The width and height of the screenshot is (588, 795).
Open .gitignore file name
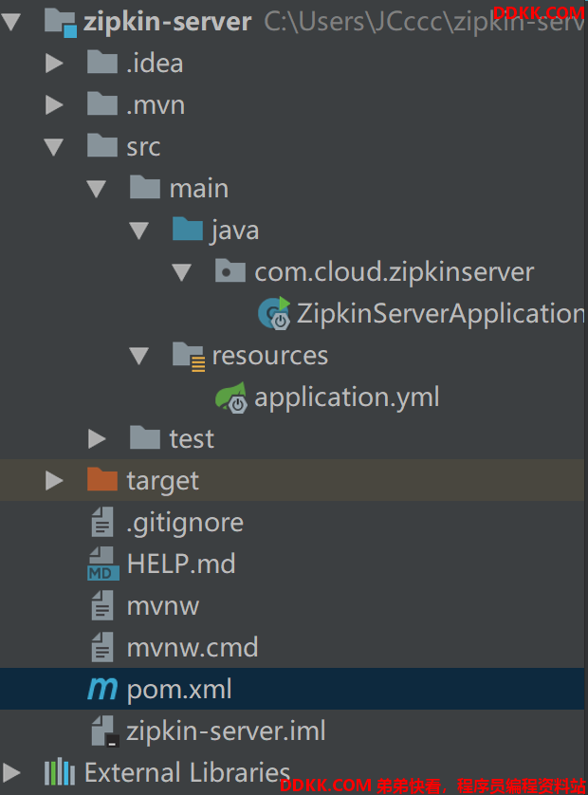(x=185, y=524)
